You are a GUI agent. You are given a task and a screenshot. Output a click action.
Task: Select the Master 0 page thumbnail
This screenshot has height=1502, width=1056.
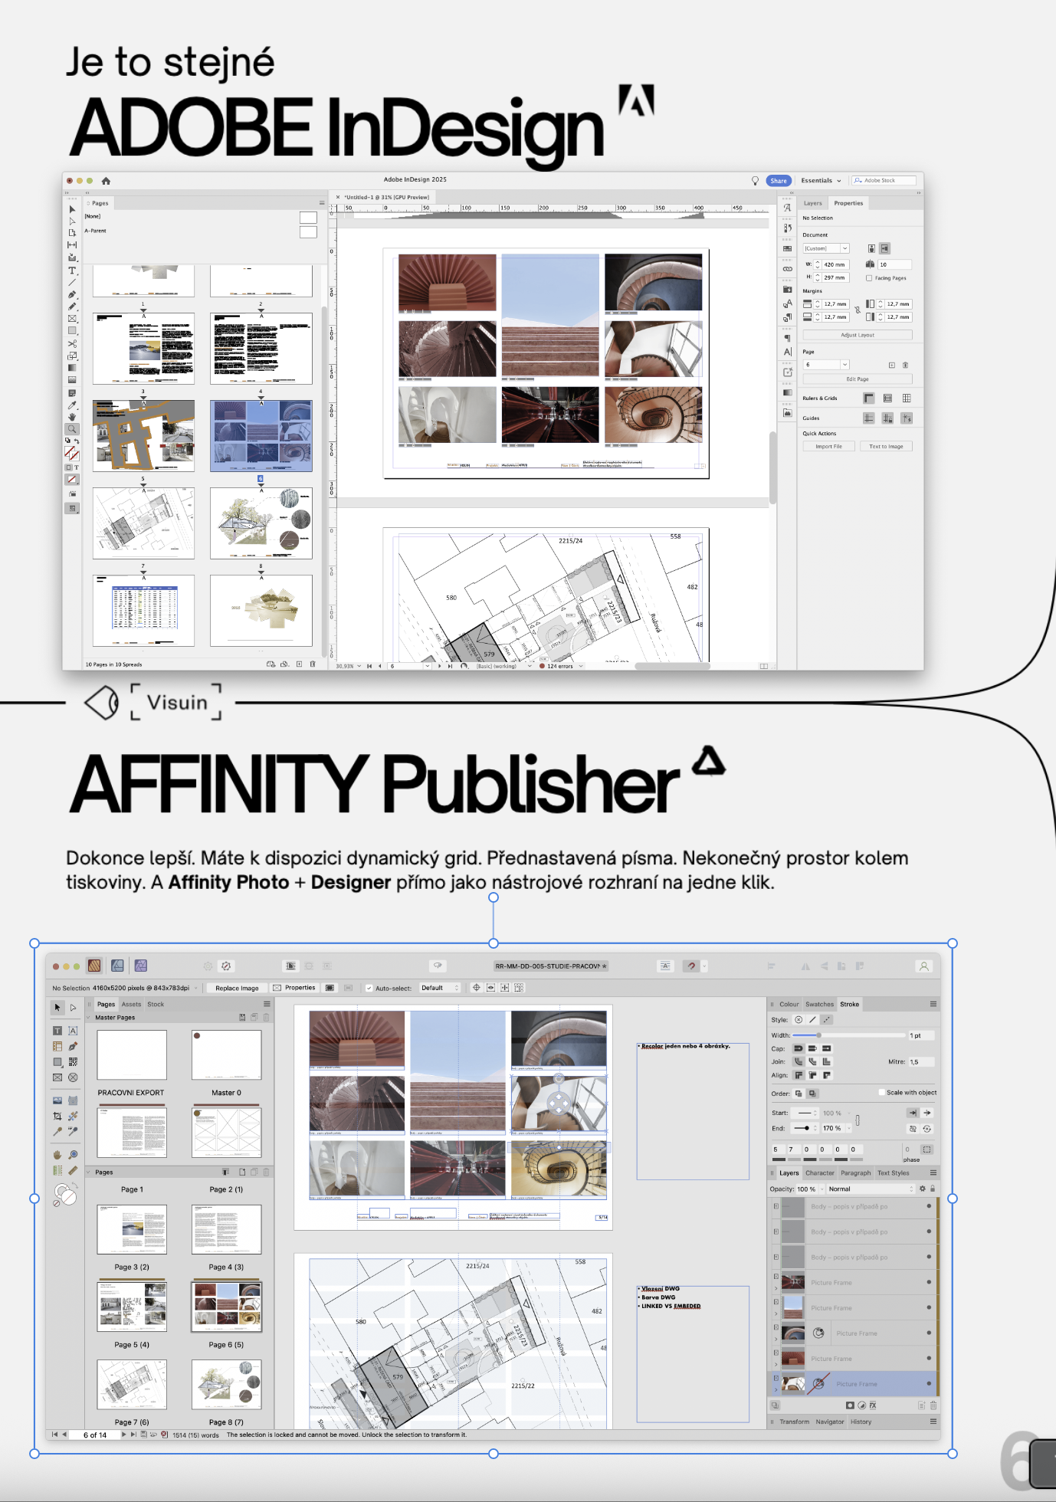point(227,1054)
